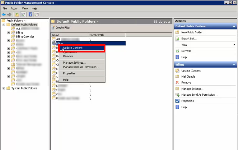Click the Billing folder icon in the tree
Image resolution: width=238 pixels, height=150 pixels.
[x=13, y=32]
